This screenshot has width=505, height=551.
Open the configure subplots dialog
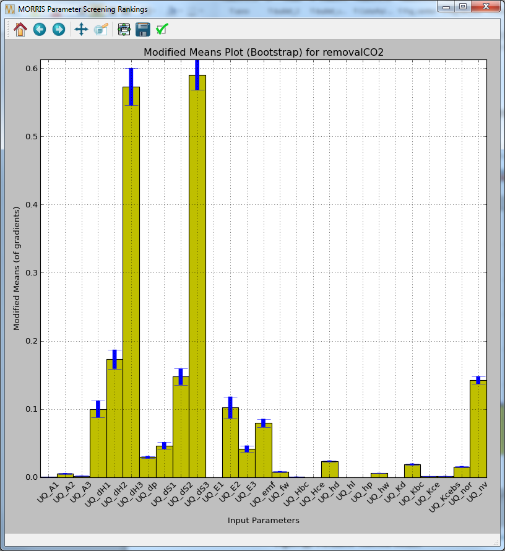[123, 29]
